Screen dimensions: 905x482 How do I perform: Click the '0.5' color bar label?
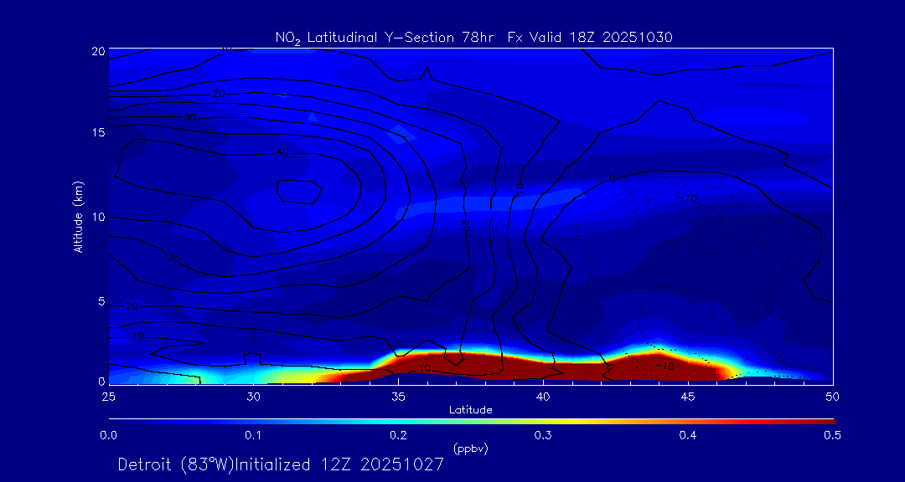tap(833, 436)
